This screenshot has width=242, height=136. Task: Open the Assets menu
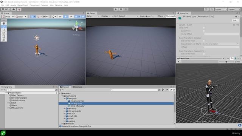[x=13, y=5]
